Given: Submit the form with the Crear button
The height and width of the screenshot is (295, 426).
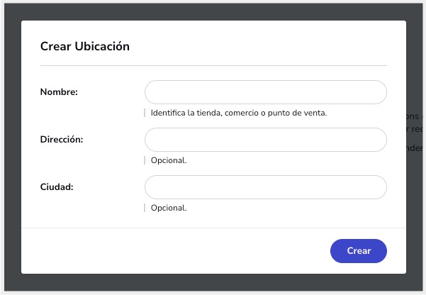Looking at the screenshot, I should 359,251.
